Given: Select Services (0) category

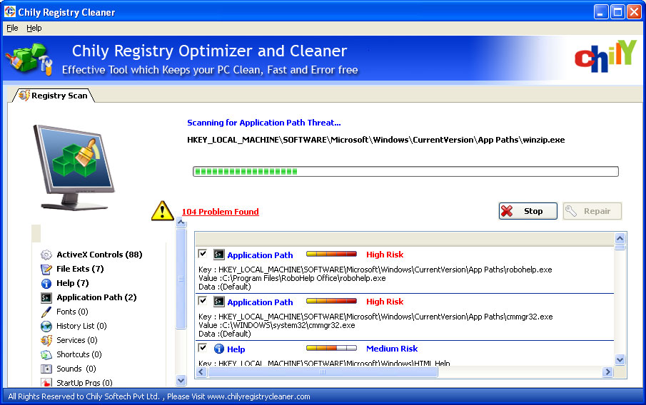Looking at the screenshot, I should tap(77, 340).
